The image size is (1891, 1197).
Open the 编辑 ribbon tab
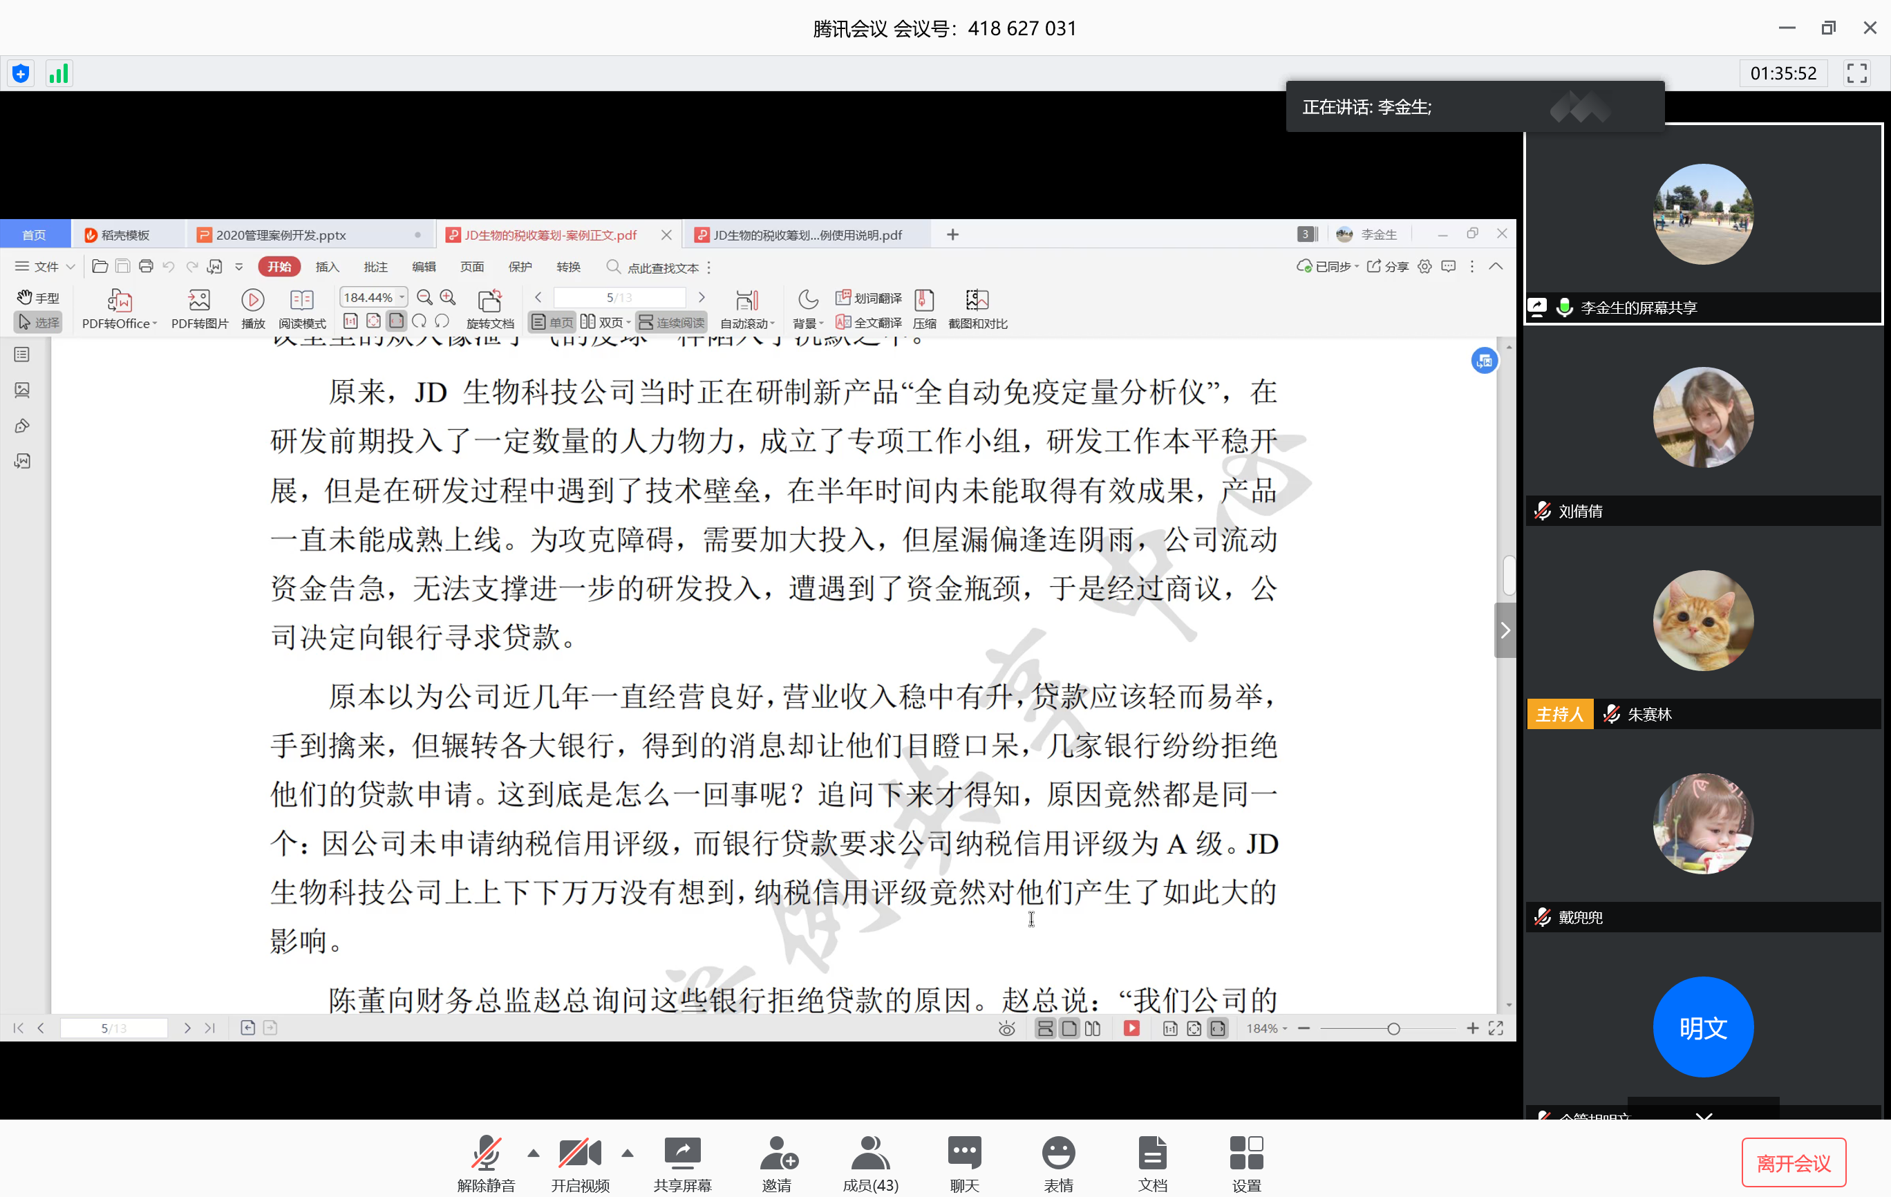coord(424,267)
